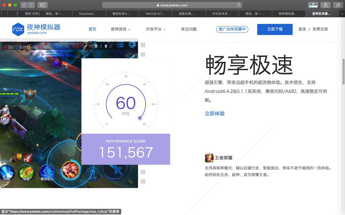Click the 免费注册 link
This screenshot has width=345, height=215.
coord(320,29)
